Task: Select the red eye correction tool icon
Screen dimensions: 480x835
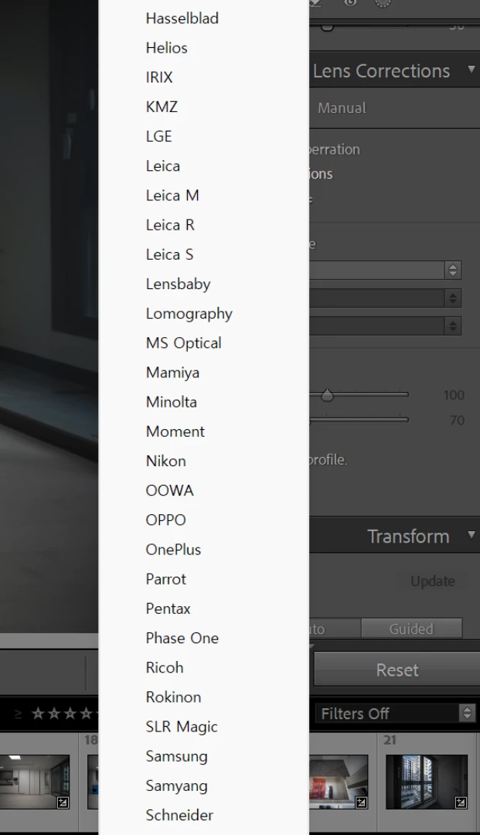Action: point(350,2)
